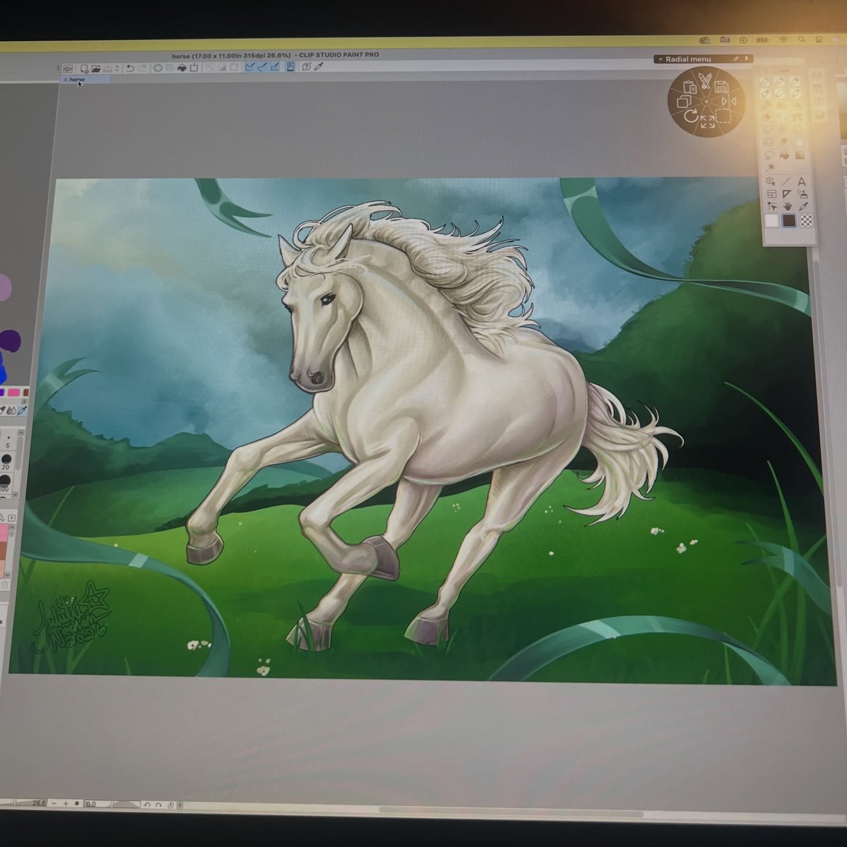Edit the Radial menu with pencil icon
Viewport: 847px width, 847px height.
click(736, 59)
